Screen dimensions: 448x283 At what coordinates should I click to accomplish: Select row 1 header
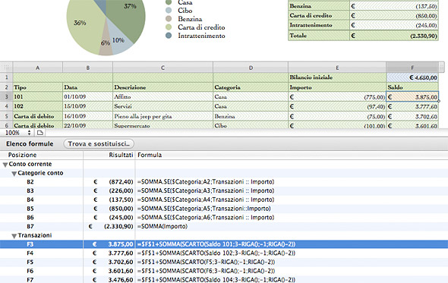(6, 77)
